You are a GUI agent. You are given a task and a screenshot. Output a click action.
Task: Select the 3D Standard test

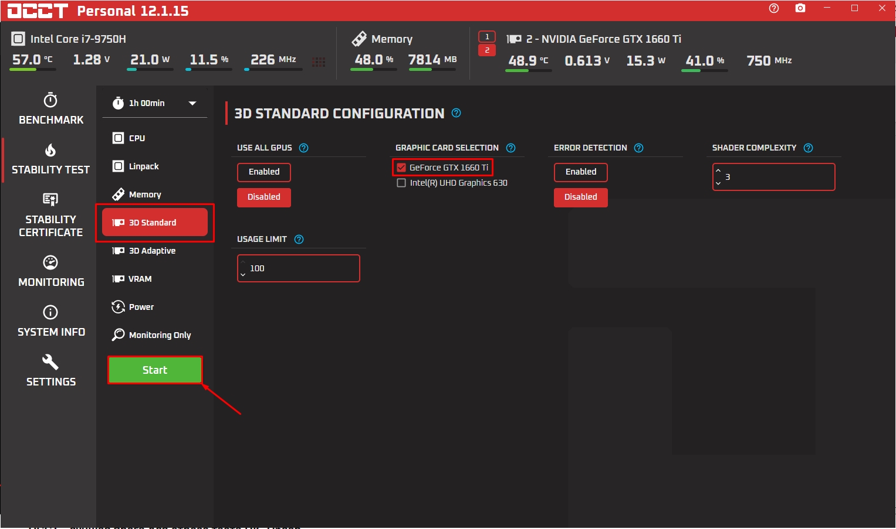(x=155, y=223)
